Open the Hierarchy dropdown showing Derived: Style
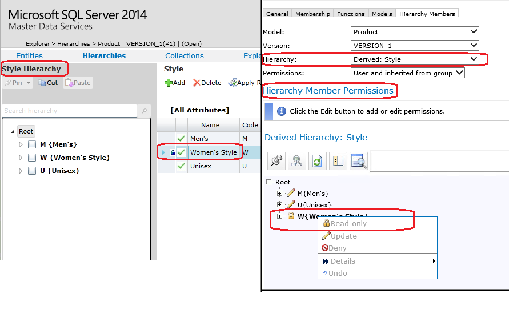509x314 pixels. point(415,59)
